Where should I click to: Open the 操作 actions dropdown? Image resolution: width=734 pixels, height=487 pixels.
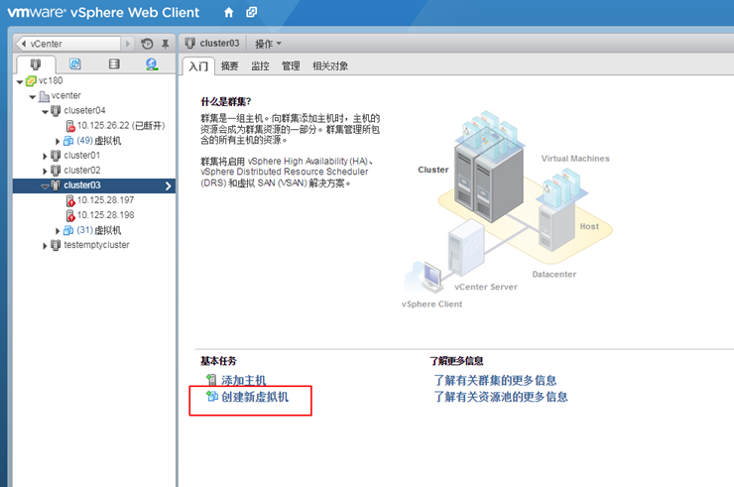tap(268, 44)
